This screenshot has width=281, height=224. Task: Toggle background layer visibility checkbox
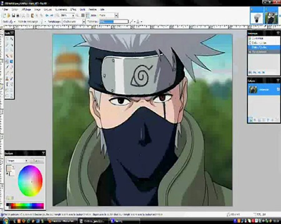278,89
